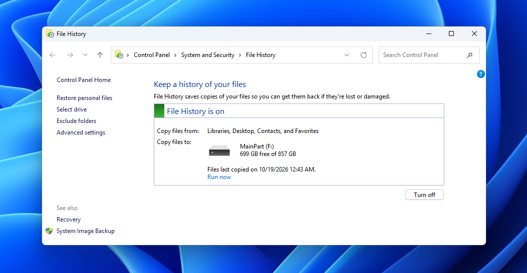Expand chevron after System and Security

point(240,55)
